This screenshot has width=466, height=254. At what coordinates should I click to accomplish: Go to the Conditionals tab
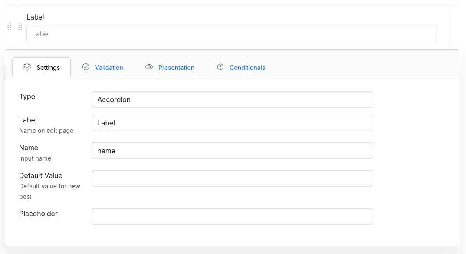click(247, 68)
